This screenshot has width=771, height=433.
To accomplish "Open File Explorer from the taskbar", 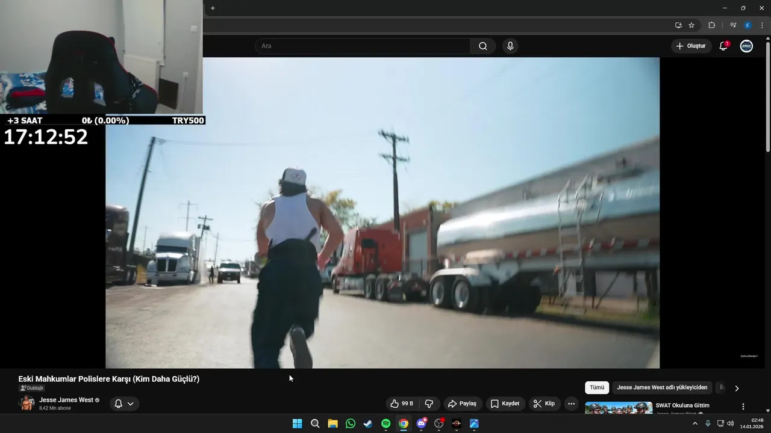I will 332,423.
